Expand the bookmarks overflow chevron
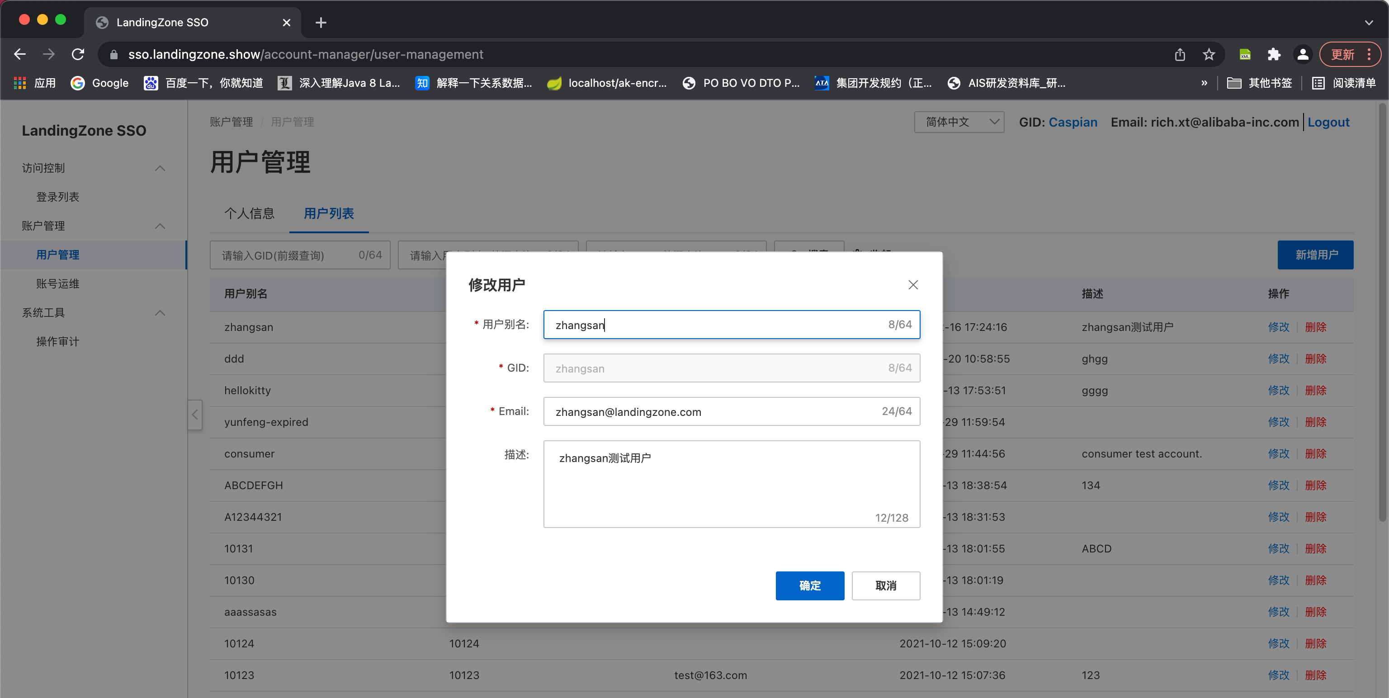Image resolution: width=1389 pixels, height=698 pixels. [1204, 83]
